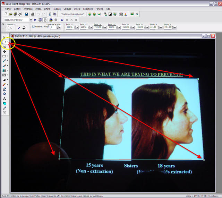Apply the perspective correction with checkmark

[x=18, y=28]
